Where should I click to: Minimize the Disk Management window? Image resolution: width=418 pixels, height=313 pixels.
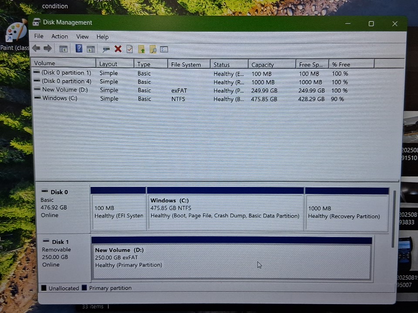347,23
